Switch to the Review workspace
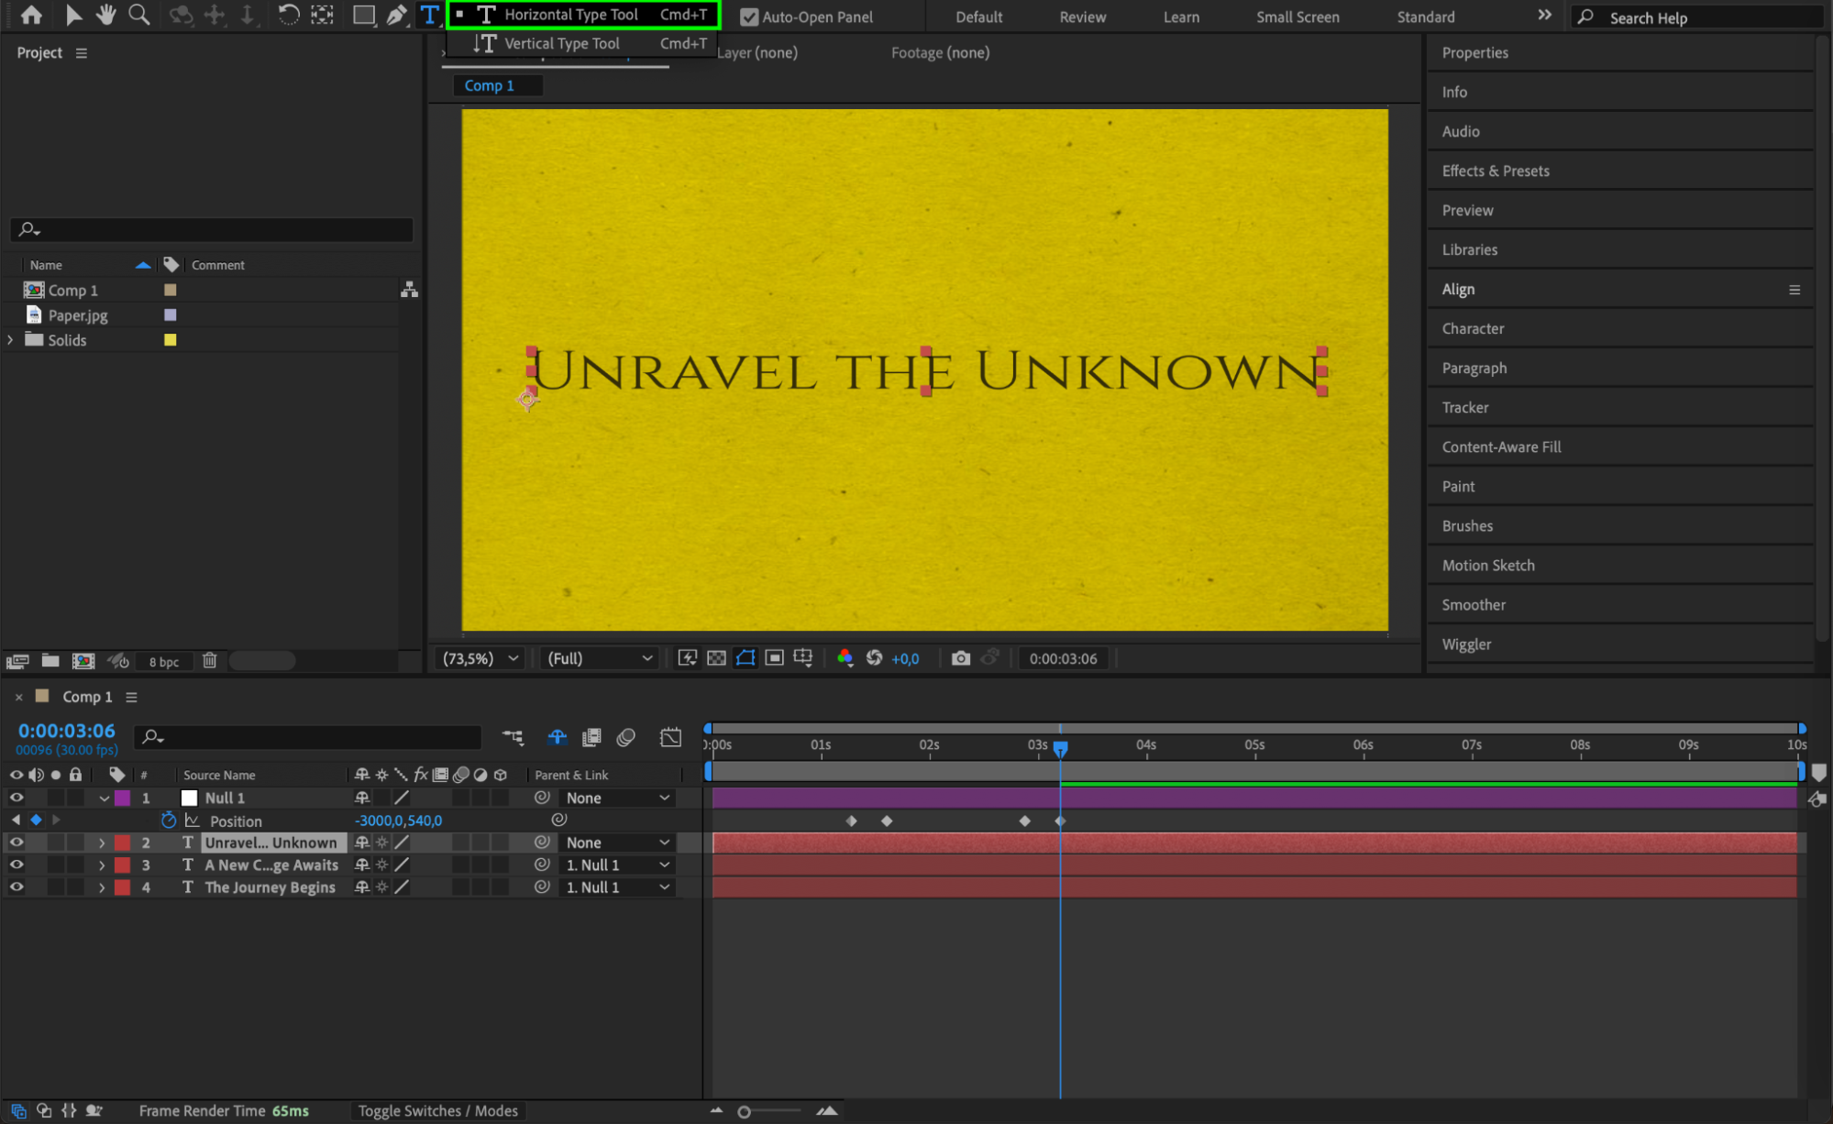 point(1082,17)
